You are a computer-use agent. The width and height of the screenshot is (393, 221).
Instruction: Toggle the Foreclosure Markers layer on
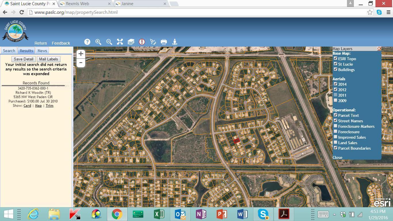point(335,126)
